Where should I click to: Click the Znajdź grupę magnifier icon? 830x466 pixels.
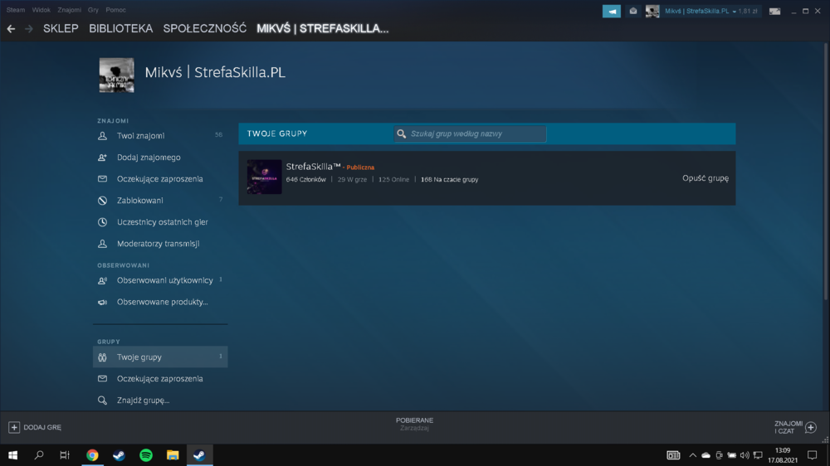[102, 400]
